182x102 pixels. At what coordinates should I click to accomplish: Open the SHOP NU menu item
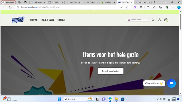[34, 20]
